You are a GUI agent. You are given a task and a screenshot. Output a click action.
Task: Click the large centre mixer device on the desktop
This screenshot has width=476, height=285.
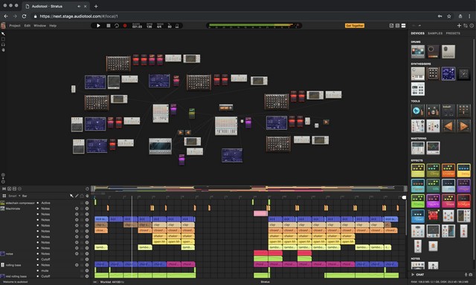point(226,125)
